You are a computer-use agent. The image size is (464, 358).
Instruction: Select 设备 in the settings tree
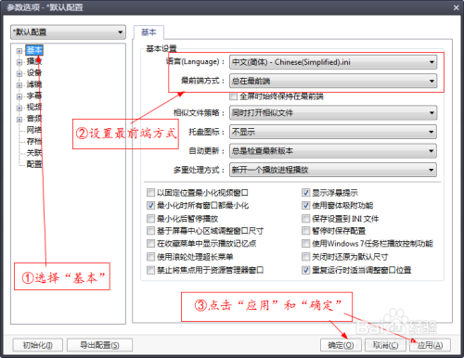click(x=34, y=72)
